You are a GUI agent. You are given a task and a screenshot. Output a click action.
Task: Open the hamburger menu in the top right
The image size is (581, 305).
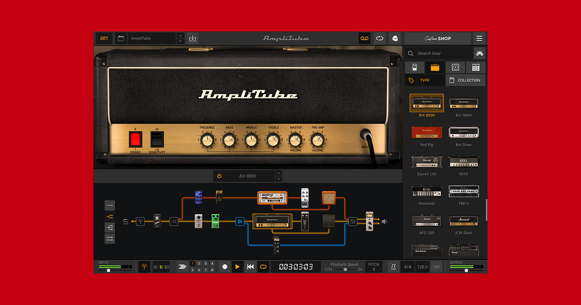coord(480,38)
